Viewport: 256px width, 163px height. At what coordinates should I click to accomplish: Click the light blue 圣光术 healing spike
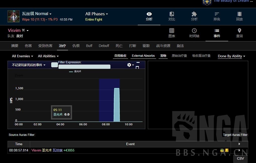(117, 105)
